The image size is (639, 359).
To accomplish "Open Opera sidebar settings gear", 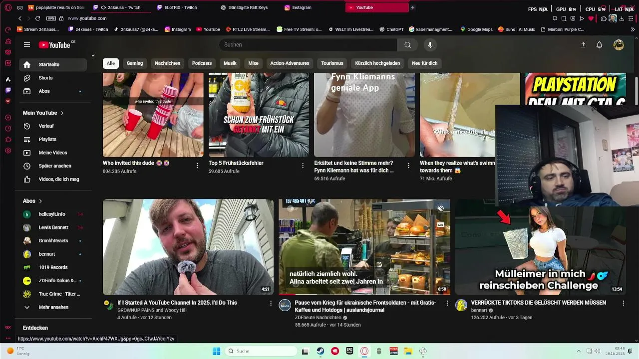I will coord(8,151).
